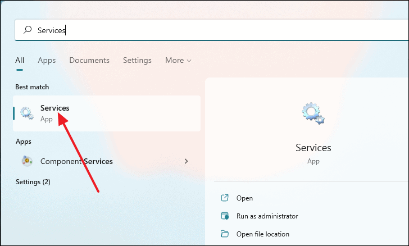Choose Run as administrator
Image resolution: width=409 pixels, height=246 pixels.
(267, 216)
